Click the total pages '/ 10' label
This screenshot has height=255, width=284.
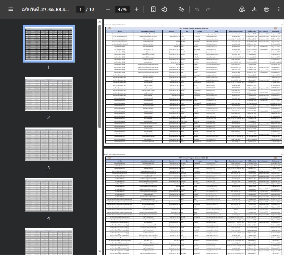click(90, 10)
